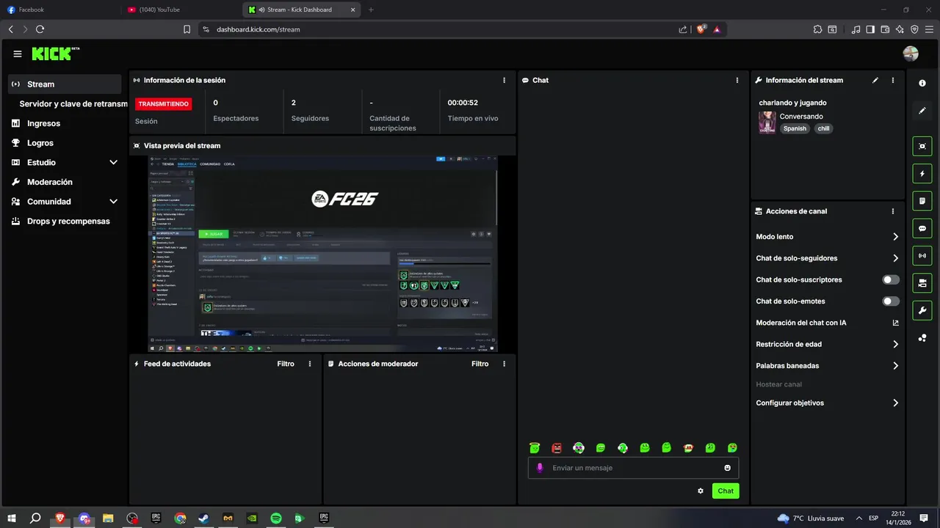The width and height of the screenshot is (940, 528).
Task: Open the emoji picker in chat input
Action: 728,468
